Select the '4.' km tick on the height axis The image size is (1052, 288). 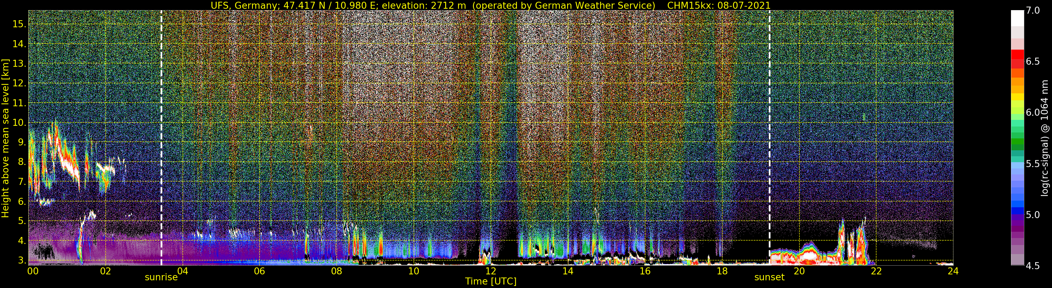click(x=22, y=241)
